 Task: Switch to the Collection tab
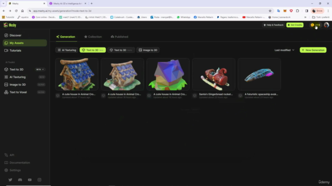point(93,37)
